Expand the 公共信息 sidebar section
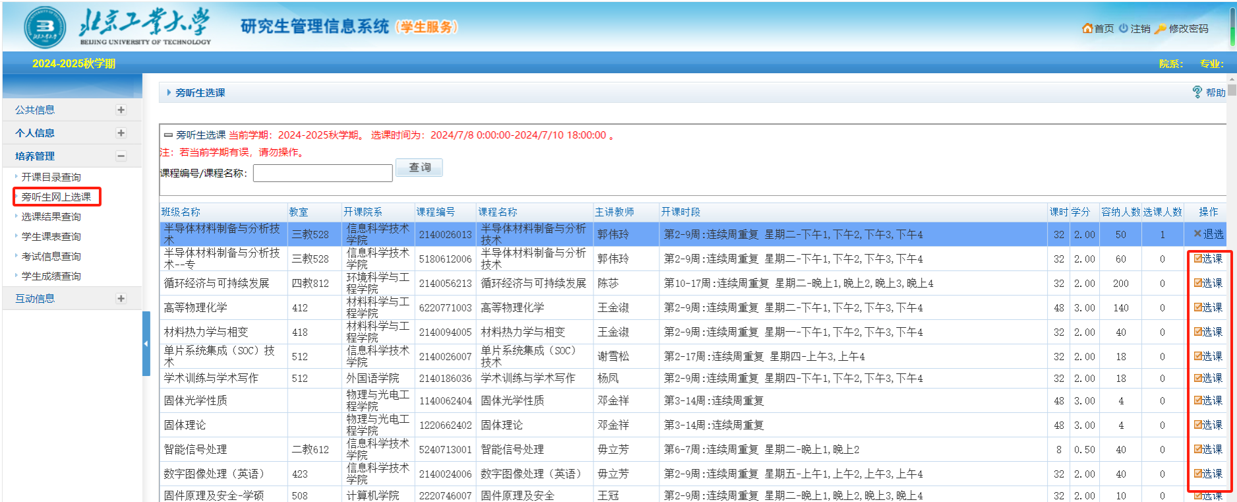Screen dimensions: 1237x502 [x=121, y=110]
